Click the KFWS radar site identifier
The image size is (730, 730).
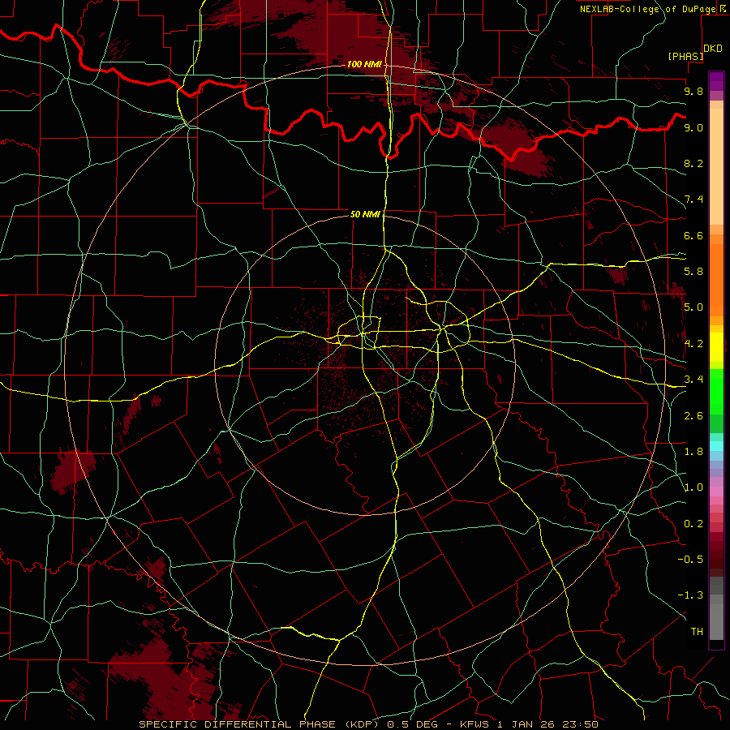click(474, 724)
